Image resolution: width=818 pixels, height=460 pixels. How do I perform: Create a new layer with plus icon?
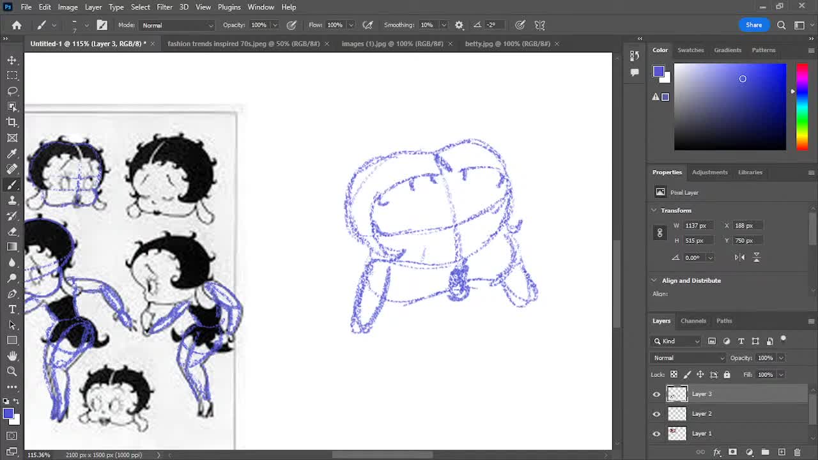[781, 452]
